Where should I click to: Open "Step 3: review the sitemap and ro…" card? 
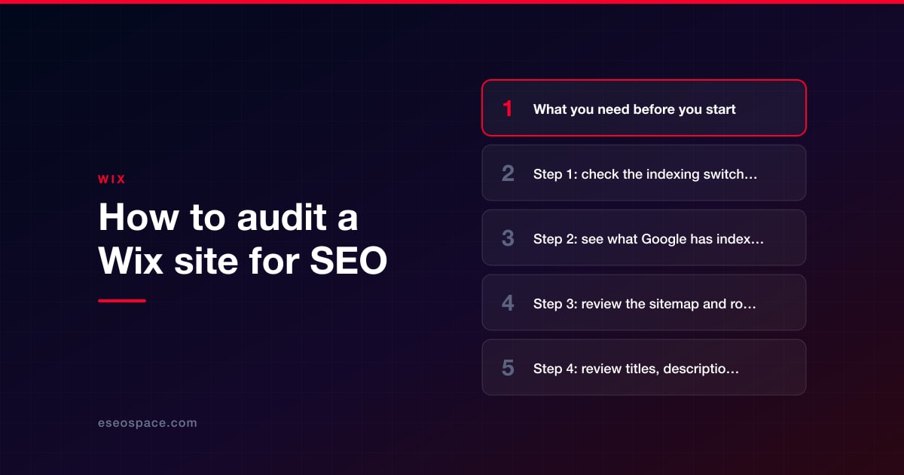click(644, 302)
